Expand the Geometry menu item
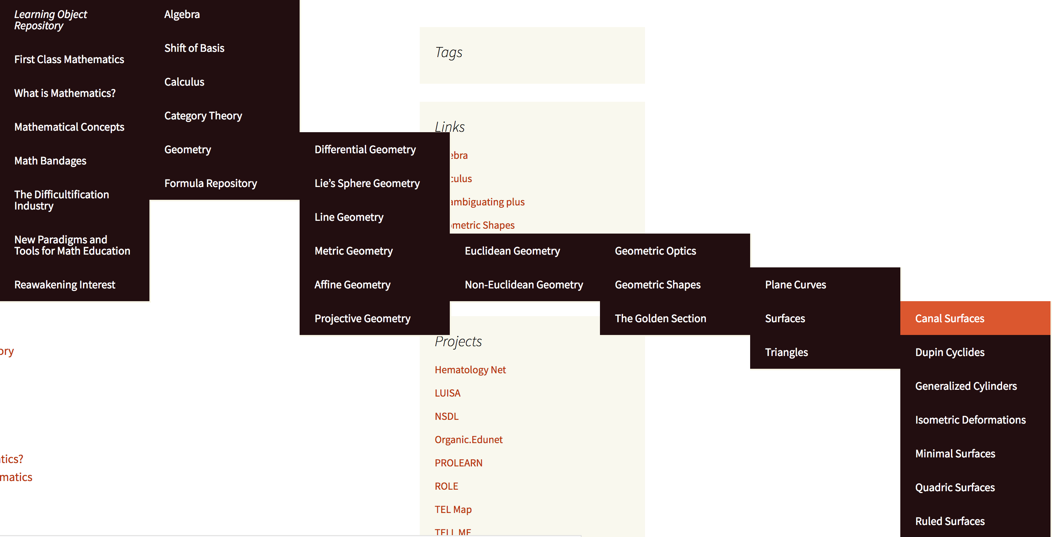Image resolution: width=1052 pixels, height=537 pixels. coord(187,149)
